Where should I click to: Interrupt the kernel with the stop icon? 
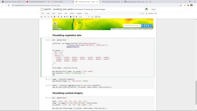(x=70, y=17)
